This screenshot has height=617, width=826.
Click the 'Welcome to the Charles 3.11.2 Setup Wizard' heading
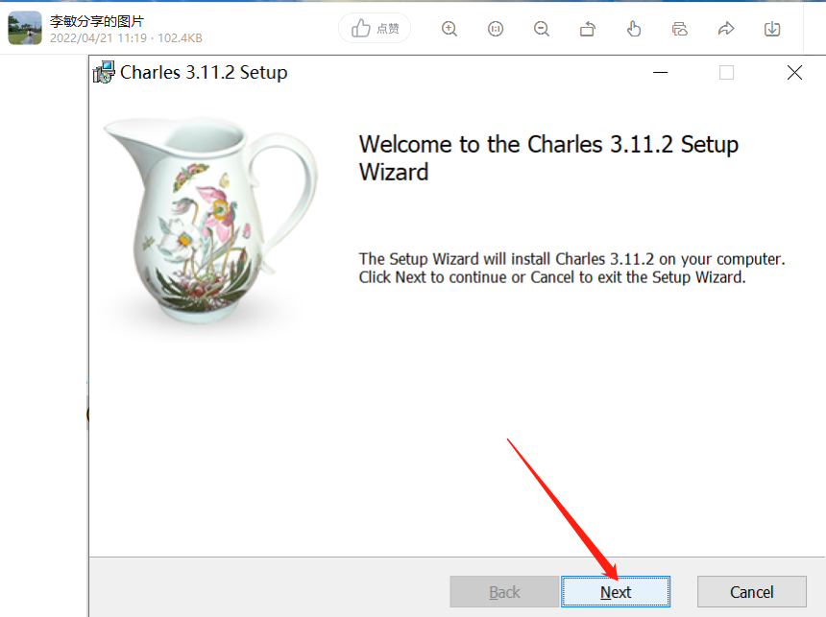pyautogui.click(x=548, y=158)
